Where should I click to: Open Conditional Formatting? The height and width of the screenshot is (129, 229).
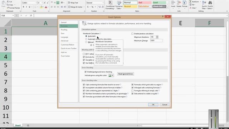click(x=110, y=5)
